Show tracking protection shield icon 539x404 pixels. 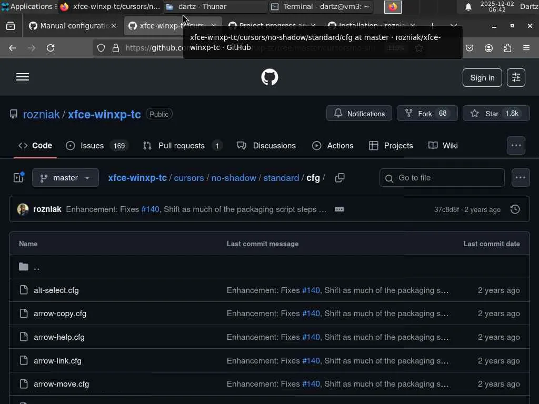[101, 48]
